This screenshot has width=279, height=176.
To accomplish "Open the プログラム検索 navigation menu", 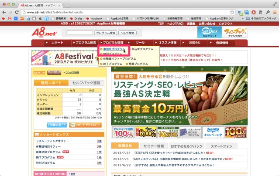I will click(85, 43).
